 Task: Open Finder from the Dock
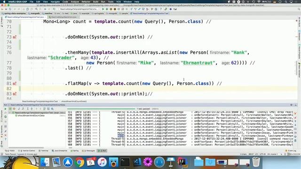[x=45, y=162]
